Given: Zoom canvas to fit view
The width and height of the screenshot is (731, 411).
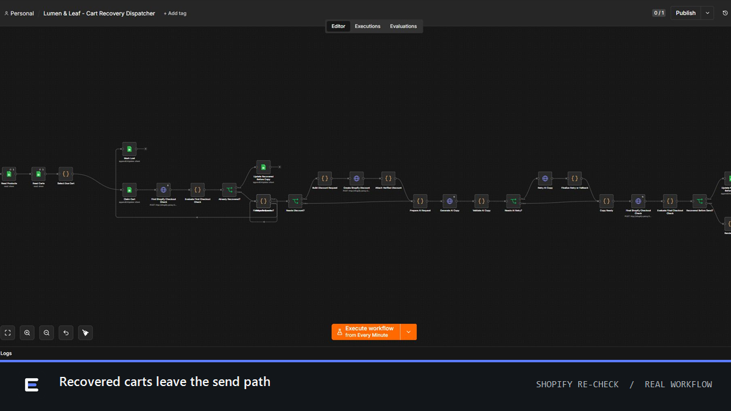Looking at the screenshot, I should pyautogui.click(x=8, y=332).
